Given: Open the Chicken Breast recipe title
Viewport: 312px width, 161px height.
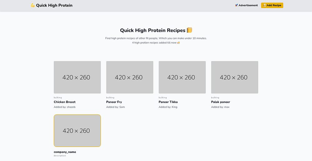Looking at the screenshot, I should tap(65, 102).
